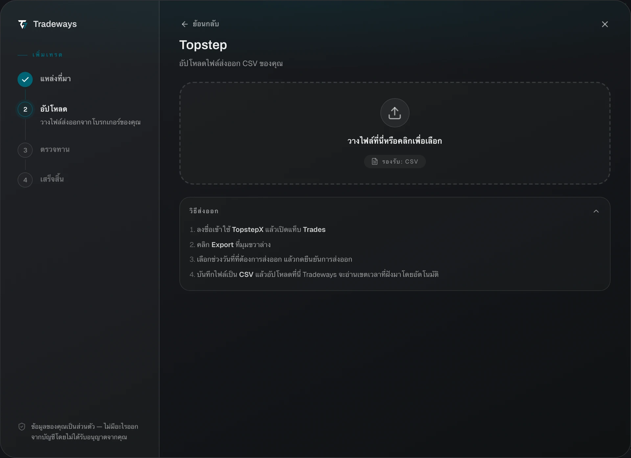
Task: Go back with the ย้อนกลับ link
Action: pyautogui.click(x=200, y=24)
